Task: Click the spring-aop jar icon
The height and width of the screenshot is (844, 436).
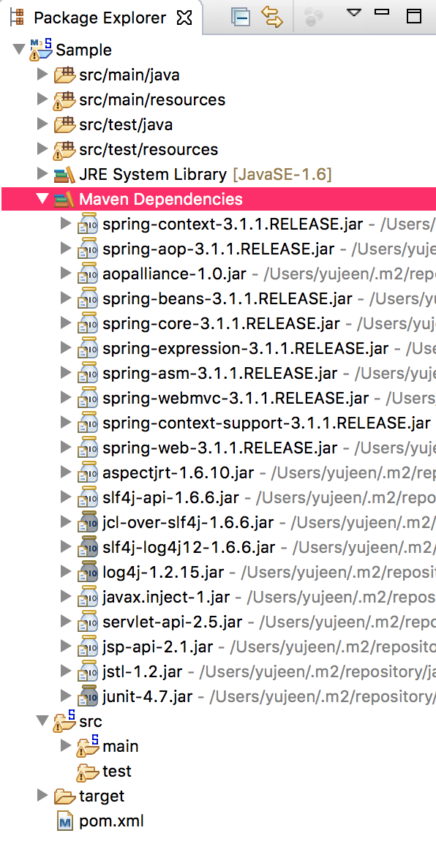Action: click(87, 249)
